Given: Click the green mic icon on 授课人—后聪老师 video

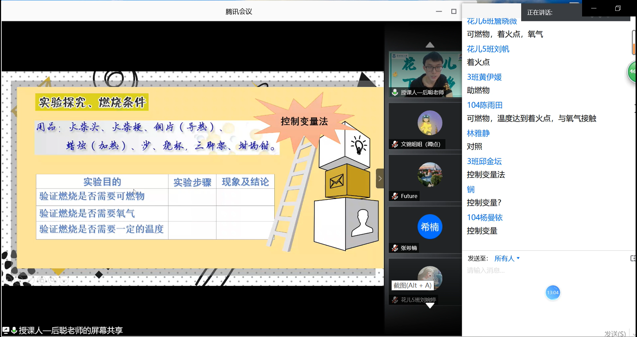Looking at the screenshot, I should 395,92.
